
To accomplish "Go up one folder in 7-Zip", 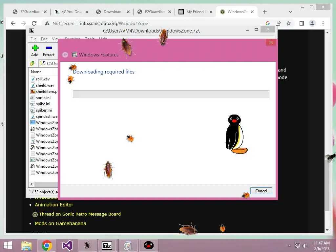I will [32, 63].
